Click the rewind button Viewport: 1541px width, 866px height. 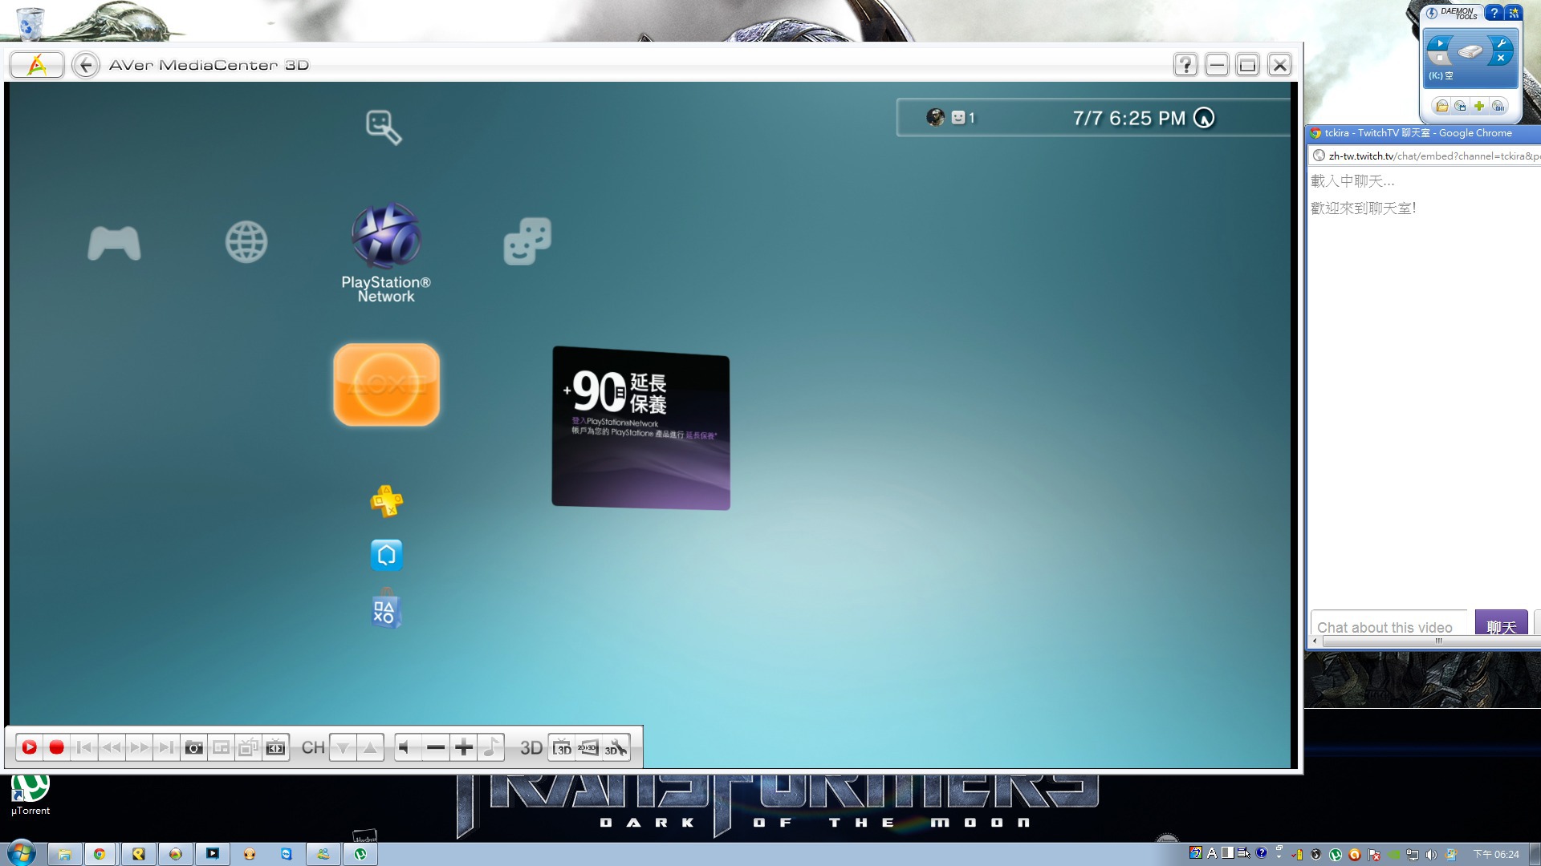pos(111,747)
